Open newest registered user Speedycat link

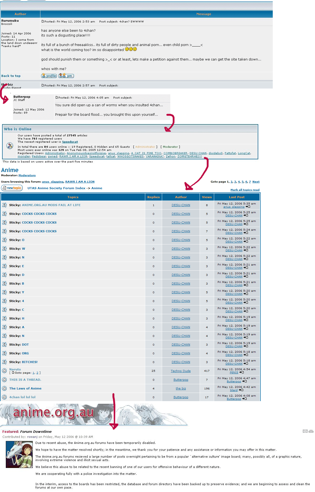click(x=70, y=142)
